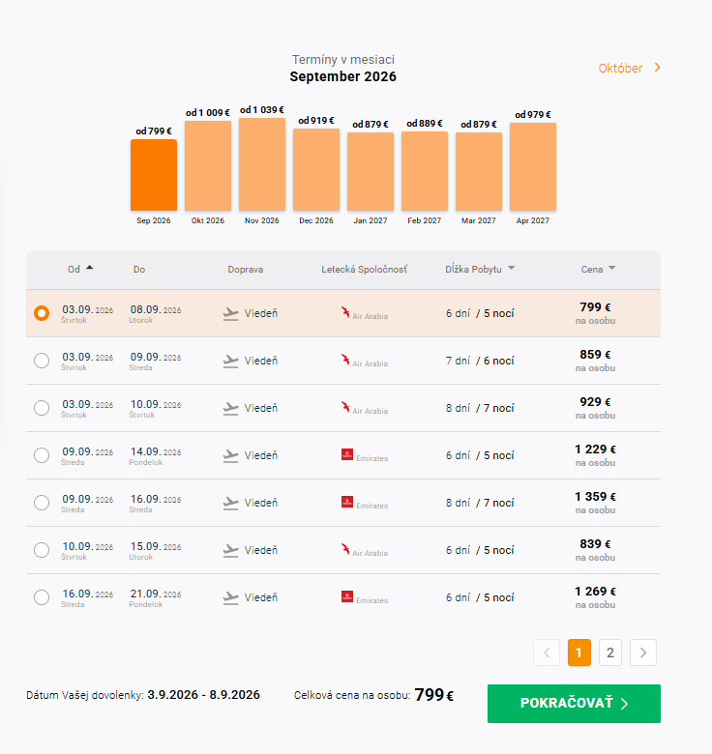Select the Dec 2026 price bar
The width and height of the screenshot is (712, 754).
pos(316,170)
